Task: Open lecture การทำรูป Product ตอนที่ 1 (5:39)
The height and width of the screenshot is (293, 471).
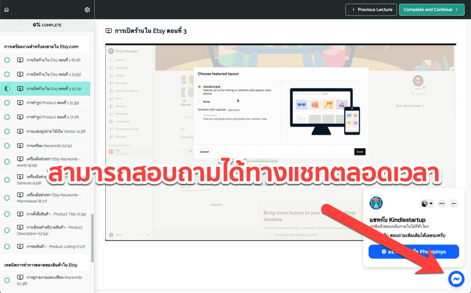Action: [x=45, y=103]
